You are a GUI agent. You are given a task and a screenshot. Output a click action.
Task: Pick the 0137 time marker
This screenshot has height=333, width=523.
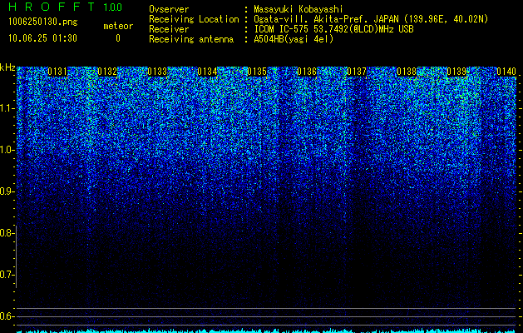pos(357,72)
